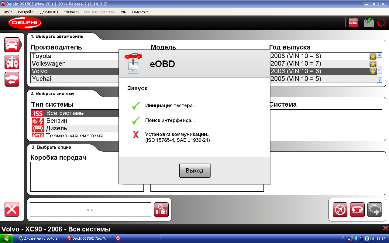389x243 pixels.
Task: Click the Выход button in eOBD dialog
Action: (195, 170)
